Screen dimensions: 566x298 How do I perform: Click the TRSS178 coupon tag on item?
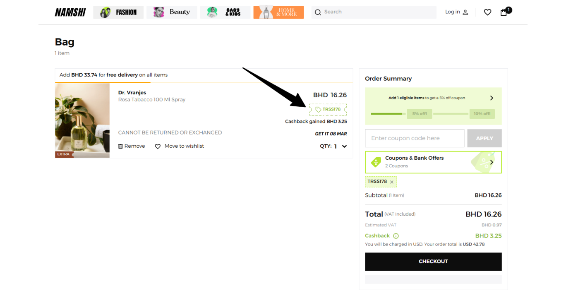tap(328, 110)
